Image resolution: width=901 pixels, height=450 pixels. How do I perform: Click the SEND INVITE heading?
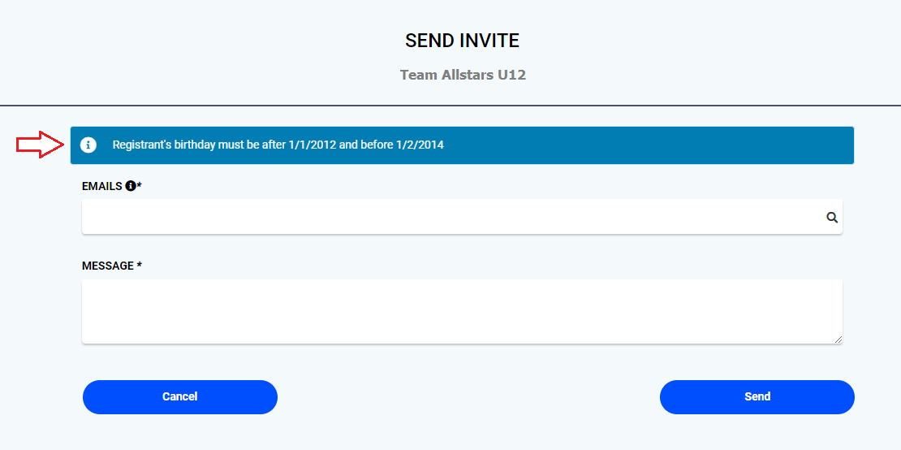[462, 41]
